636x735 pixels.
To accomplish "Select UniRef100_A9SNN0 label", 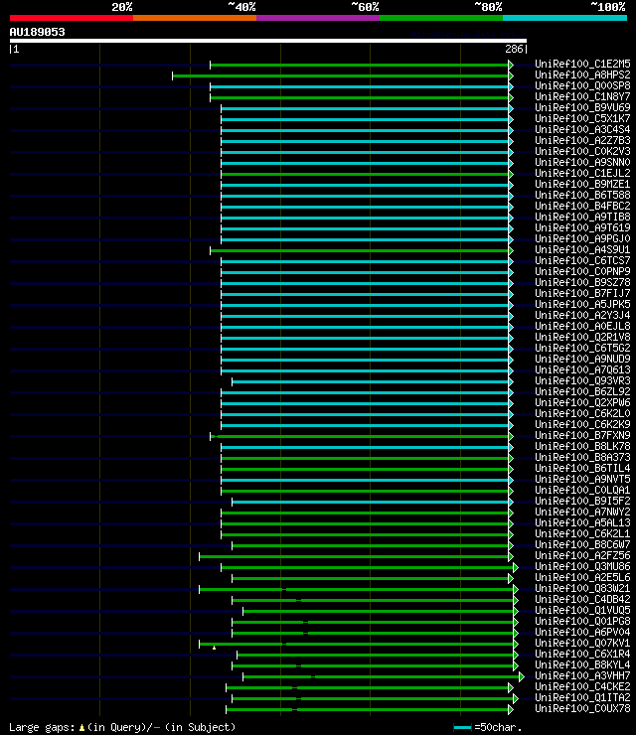I will [582, 162].
